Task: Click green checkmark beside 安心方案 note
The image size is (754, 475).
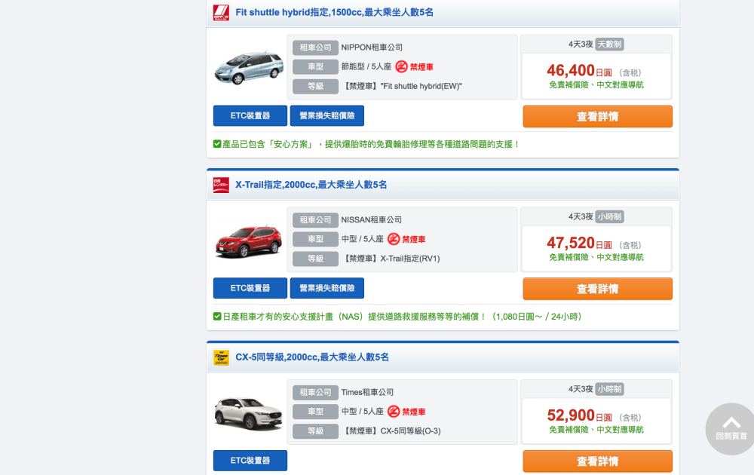Action: pos(217,144)
